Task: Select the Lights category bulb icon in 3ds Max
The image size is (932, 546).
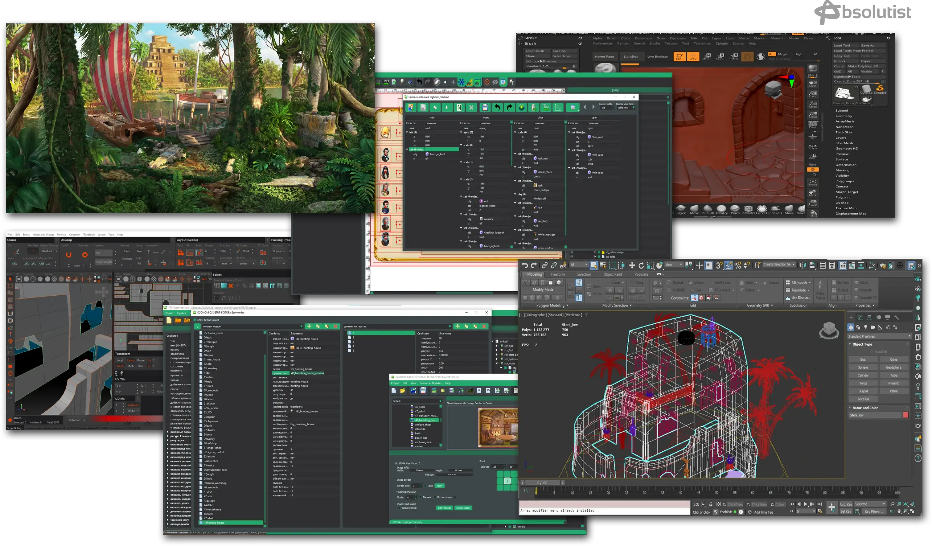Action: (865, 327)
